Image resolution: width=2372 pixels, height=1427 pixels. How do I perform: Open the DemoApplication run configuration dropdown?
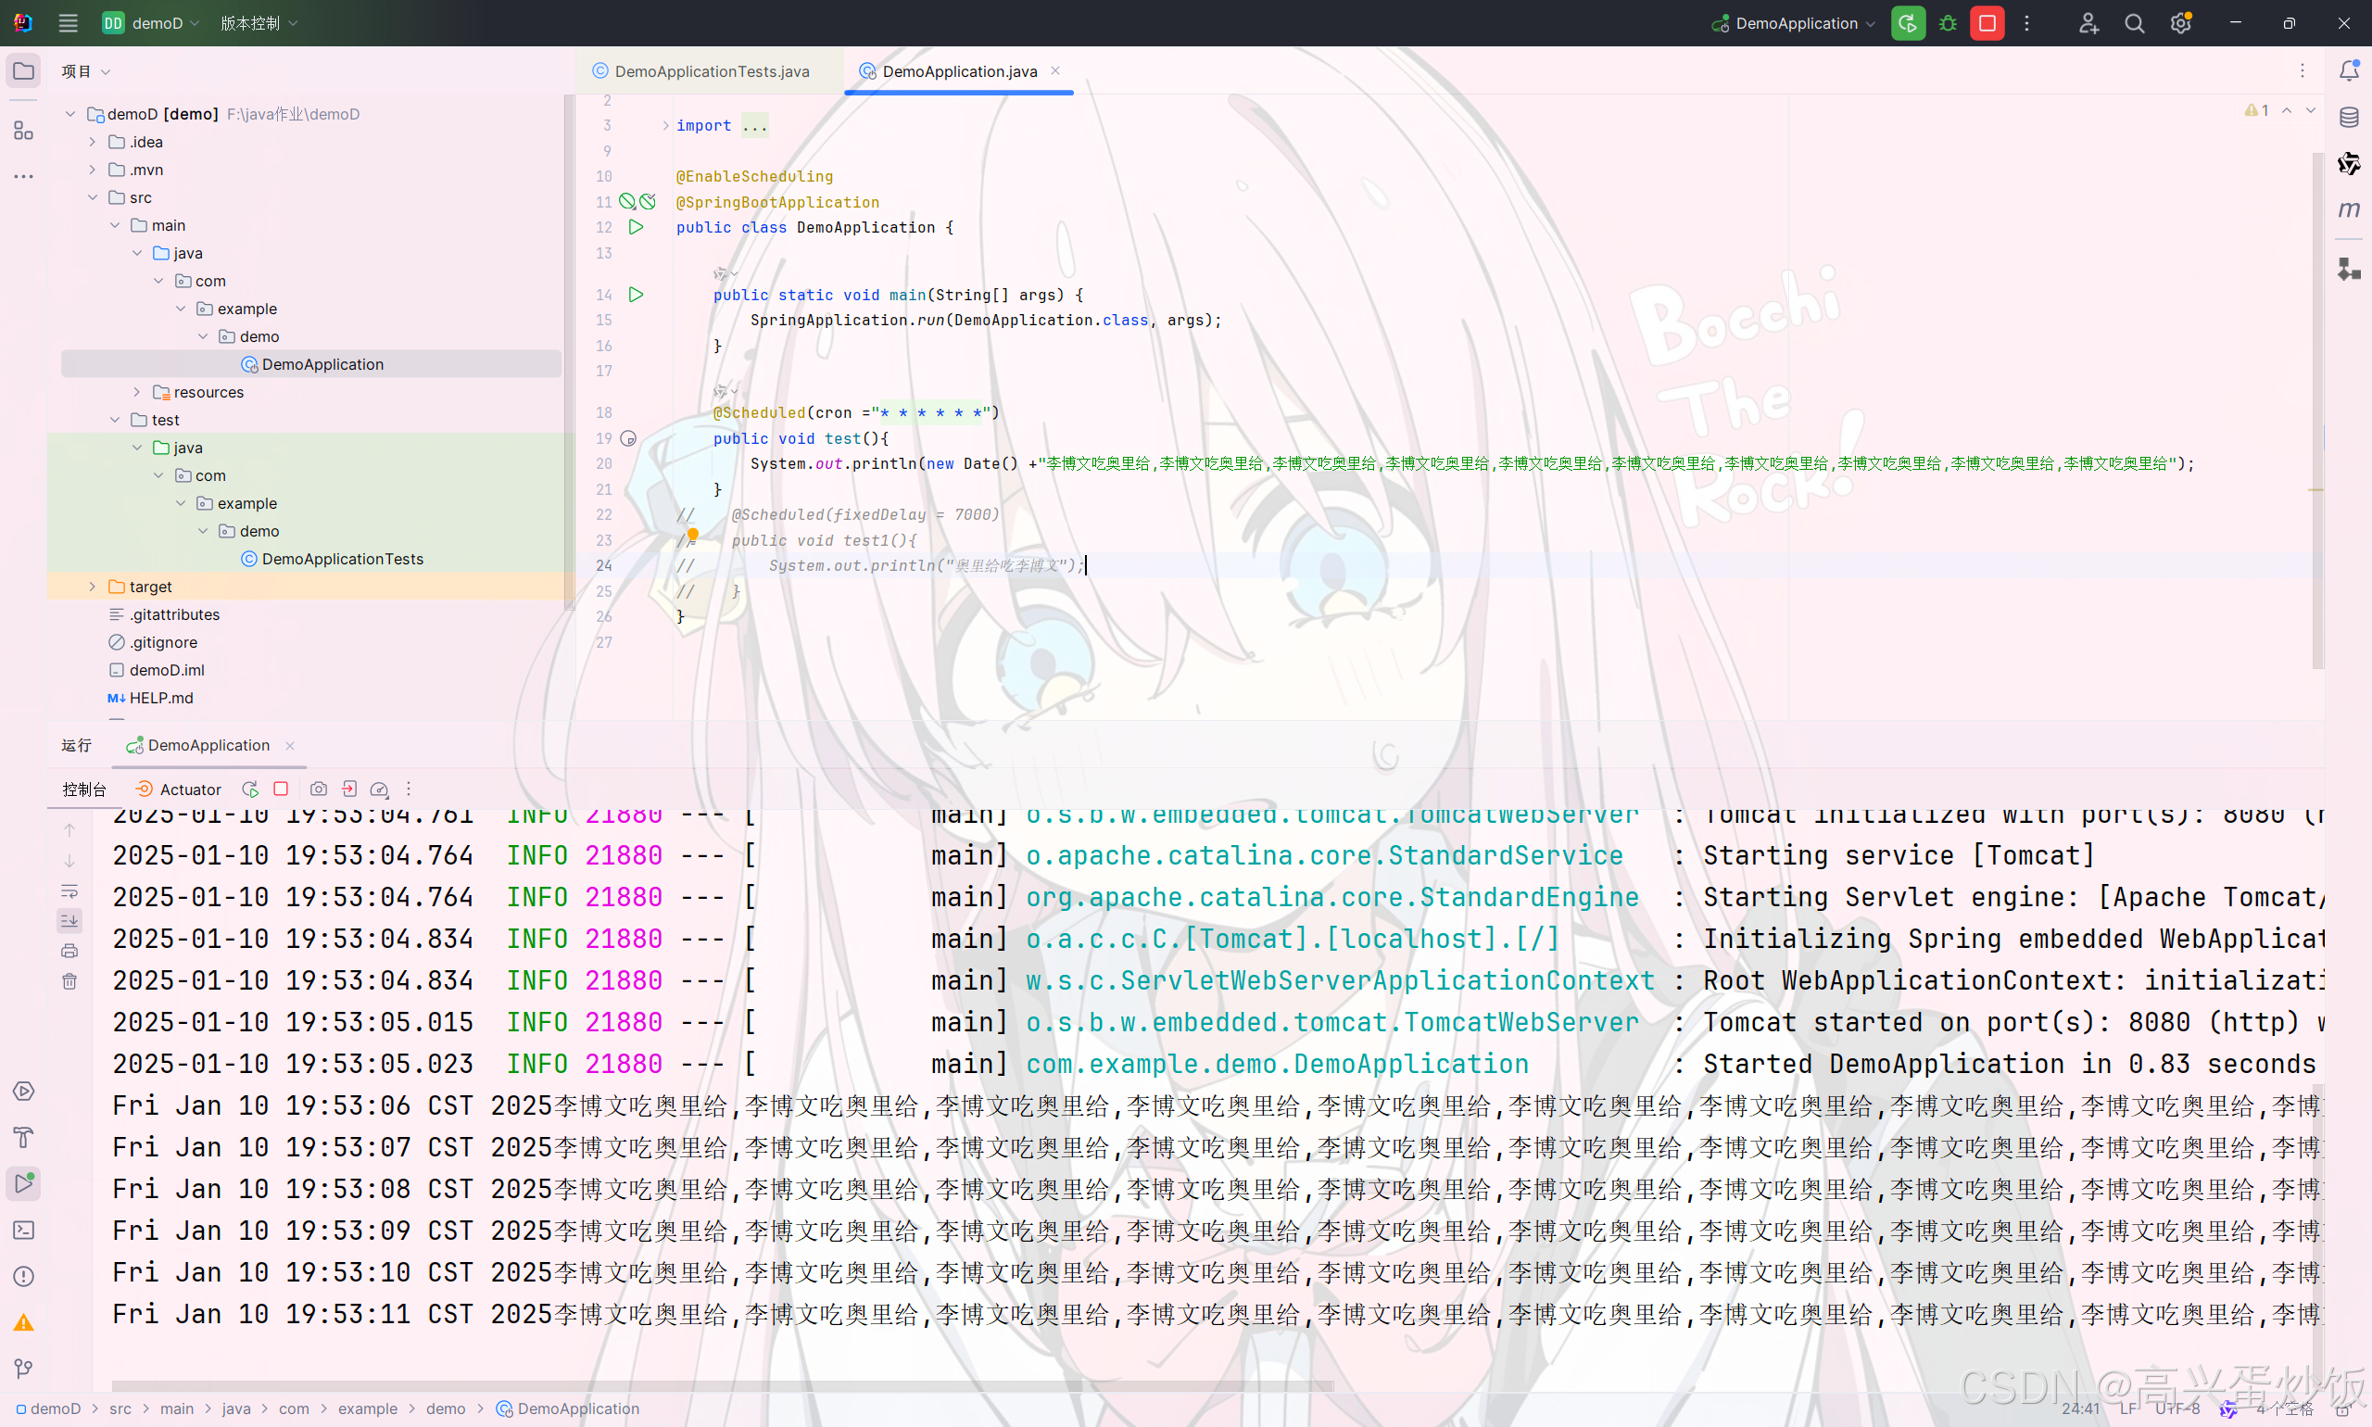point(1794,23)
